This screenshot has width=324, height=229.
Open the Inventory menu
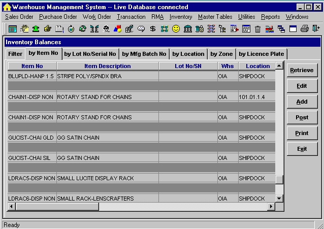(181, 17)
